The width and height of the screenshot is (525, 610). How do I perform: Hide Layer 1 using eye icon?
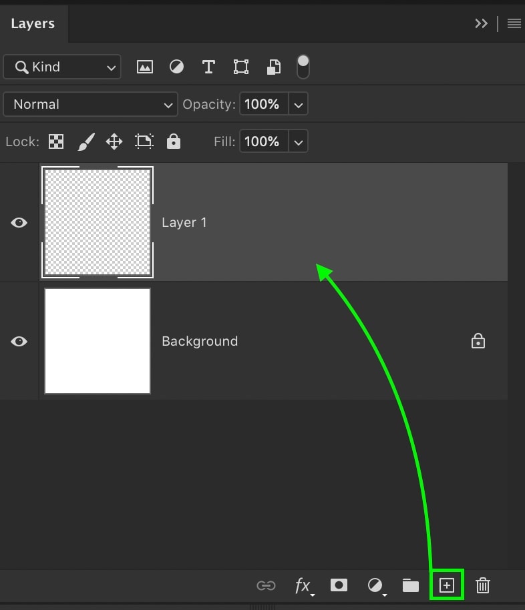coord(19,222)
